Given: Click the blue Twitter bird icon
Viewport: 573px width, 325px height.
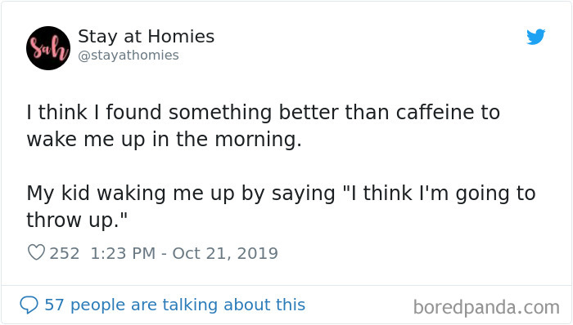Looking at the screenshot, I should tap(535, 37).
